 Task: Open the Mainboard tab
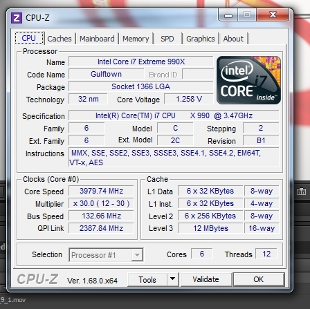click(97, 39)
